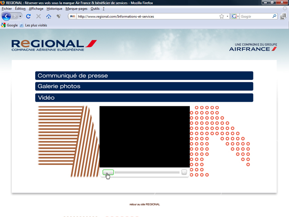Click the search magnifier icon

click(274, 16)
